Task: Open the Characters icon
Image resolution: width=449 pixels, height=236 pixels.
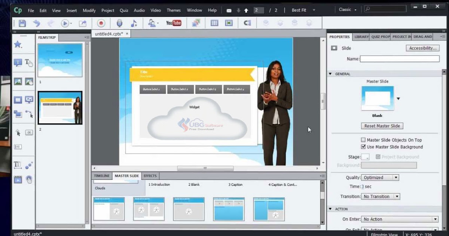Action: pyautogui.click(x=152, y=23)
